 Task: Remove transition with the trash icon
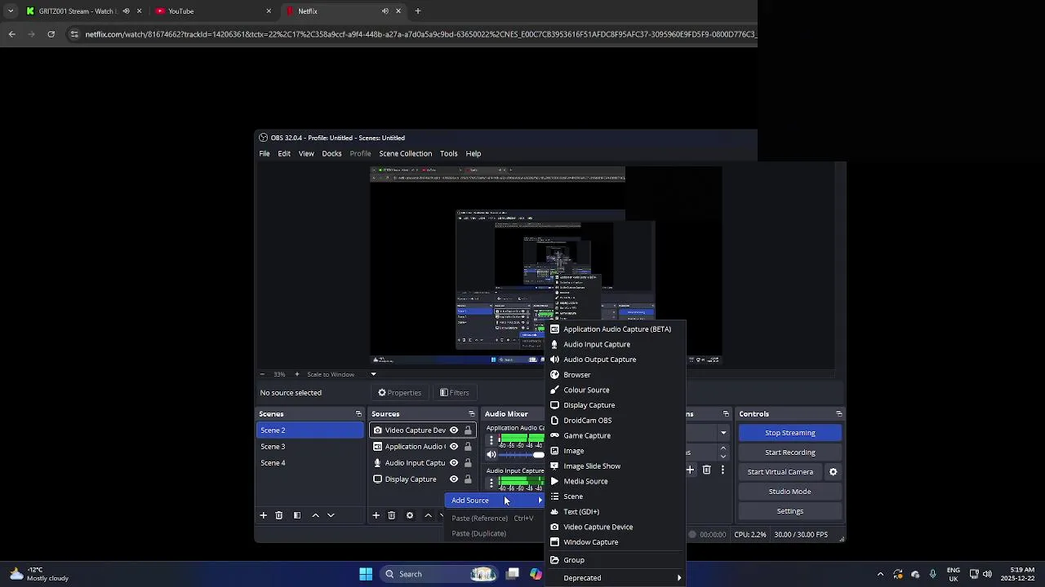pos(707,470)
